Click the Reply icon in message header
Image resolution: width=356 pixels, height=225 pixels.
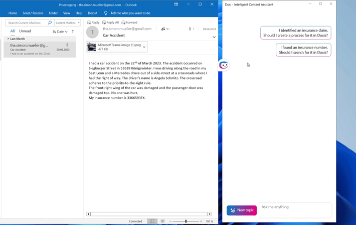(89, 22)
